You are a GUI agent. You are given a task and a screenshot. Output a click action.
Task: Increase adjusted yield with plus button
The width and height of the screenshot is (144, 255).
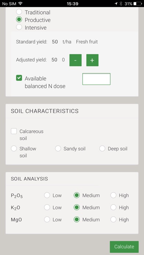(x=92, y=60)
